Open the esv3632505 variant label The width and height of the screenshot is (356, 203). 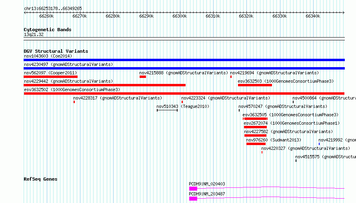290,115
